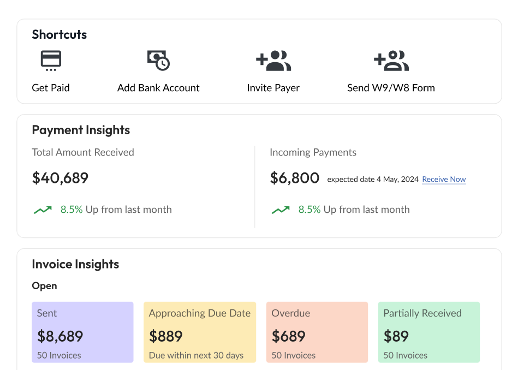Open the Partially Received invoices card
Viewport: 518px width, 370px height.
pyautogui.click(x=429, y=332)
